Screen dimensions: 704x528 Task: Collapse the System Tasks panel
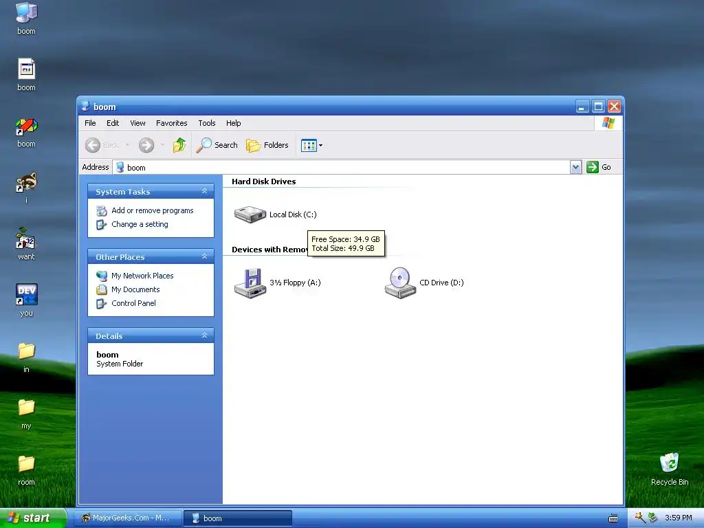(204, 191)
